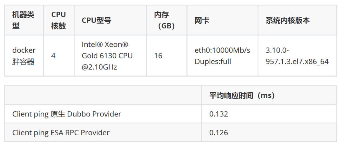Click the CPU型号 column header
Viewport: 343px width, 147px height.
tap(97, 20)
